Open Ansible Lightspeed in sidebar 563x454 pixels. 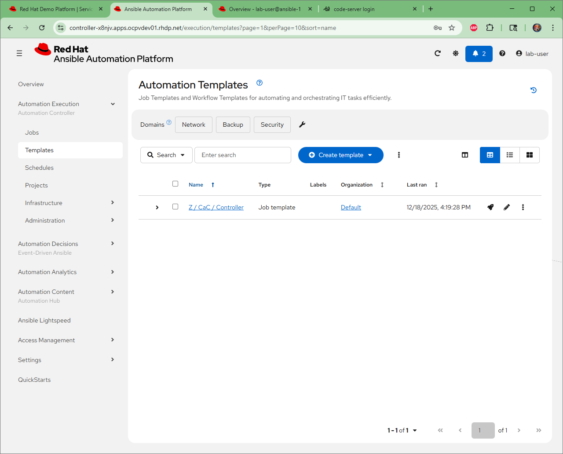click(x=44, y=320)
